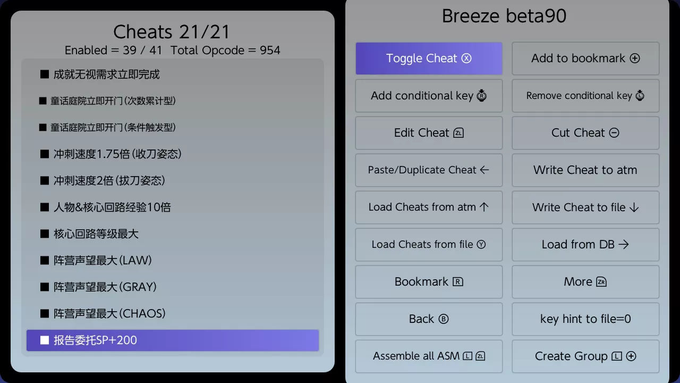Toggle checkbox for 核心回路等级最大

pyautogui.click(x=45, y=234)
